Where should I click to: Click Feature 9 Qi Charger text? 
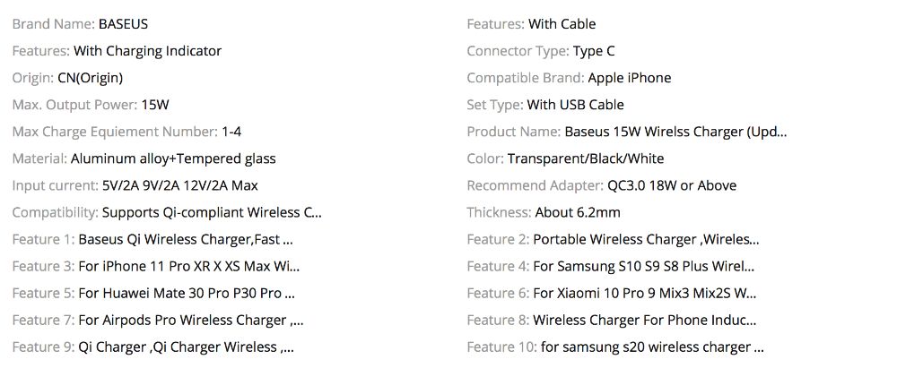186,347
